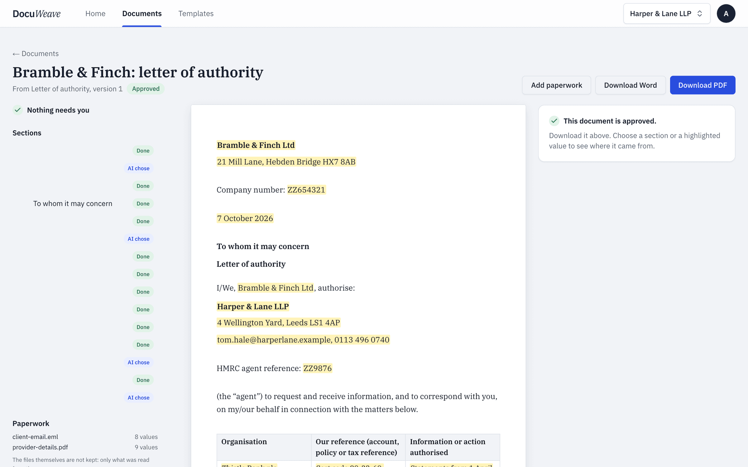Click the "To whom it may concern" heading in document
The width and height of the screenshot is (748, 467).
pos(263,246)
